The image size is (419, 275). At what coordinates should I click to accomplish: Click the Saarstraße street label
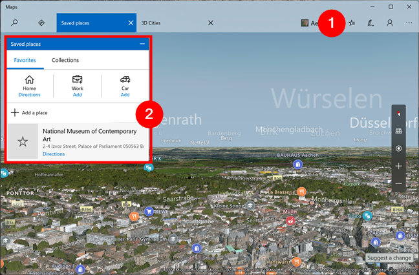178,199
